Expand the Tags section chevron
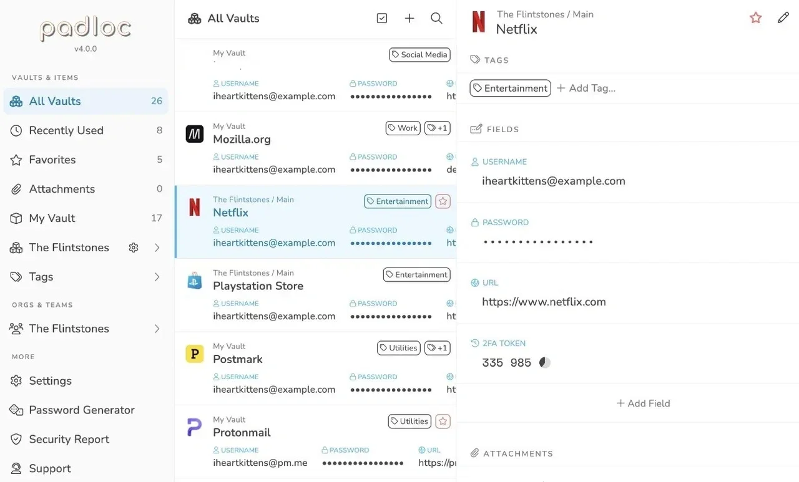The height and width of the screenshot is (482, 799). point(157,277)
